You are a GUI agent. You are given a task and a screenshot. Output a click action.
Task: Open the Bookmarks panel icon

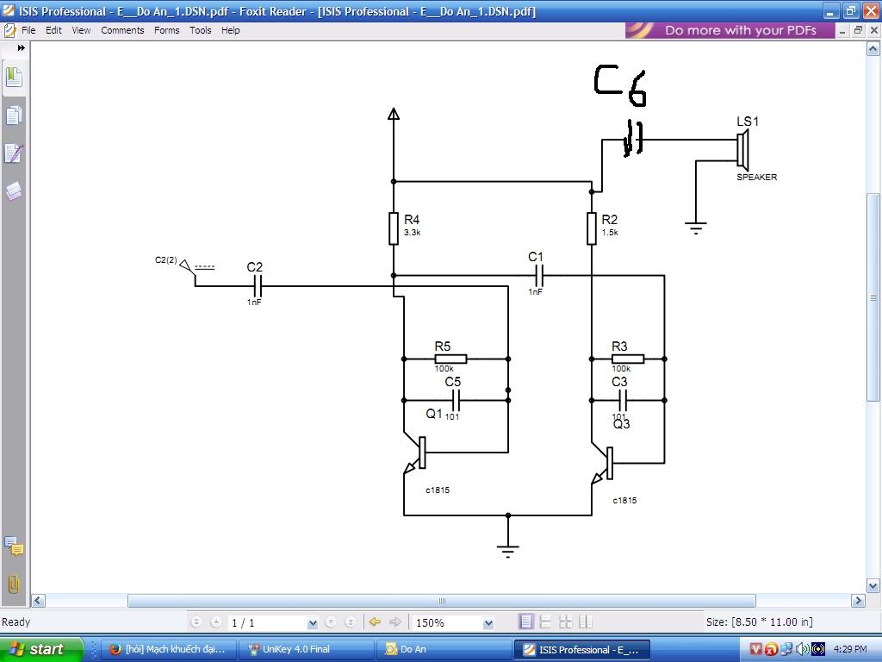14,77
